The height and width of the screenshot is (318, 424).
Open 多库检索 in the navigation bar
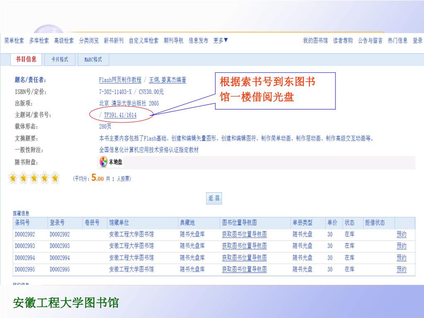point(39,41)
